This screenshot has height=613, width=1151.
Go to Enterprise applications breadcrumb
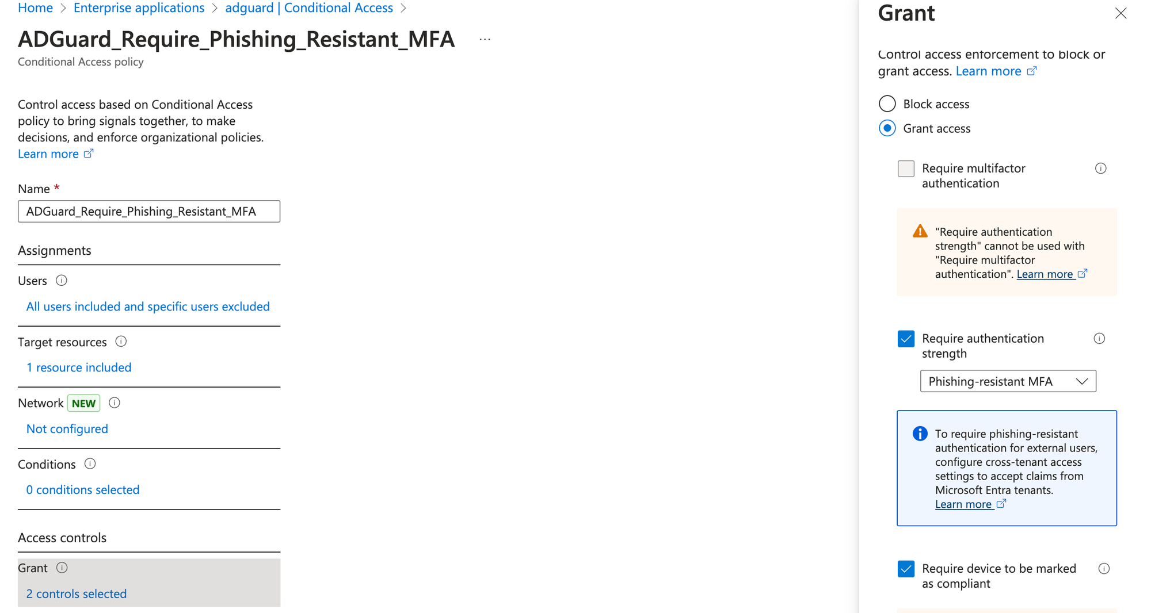pyautogui.click(x=139, y=8)
